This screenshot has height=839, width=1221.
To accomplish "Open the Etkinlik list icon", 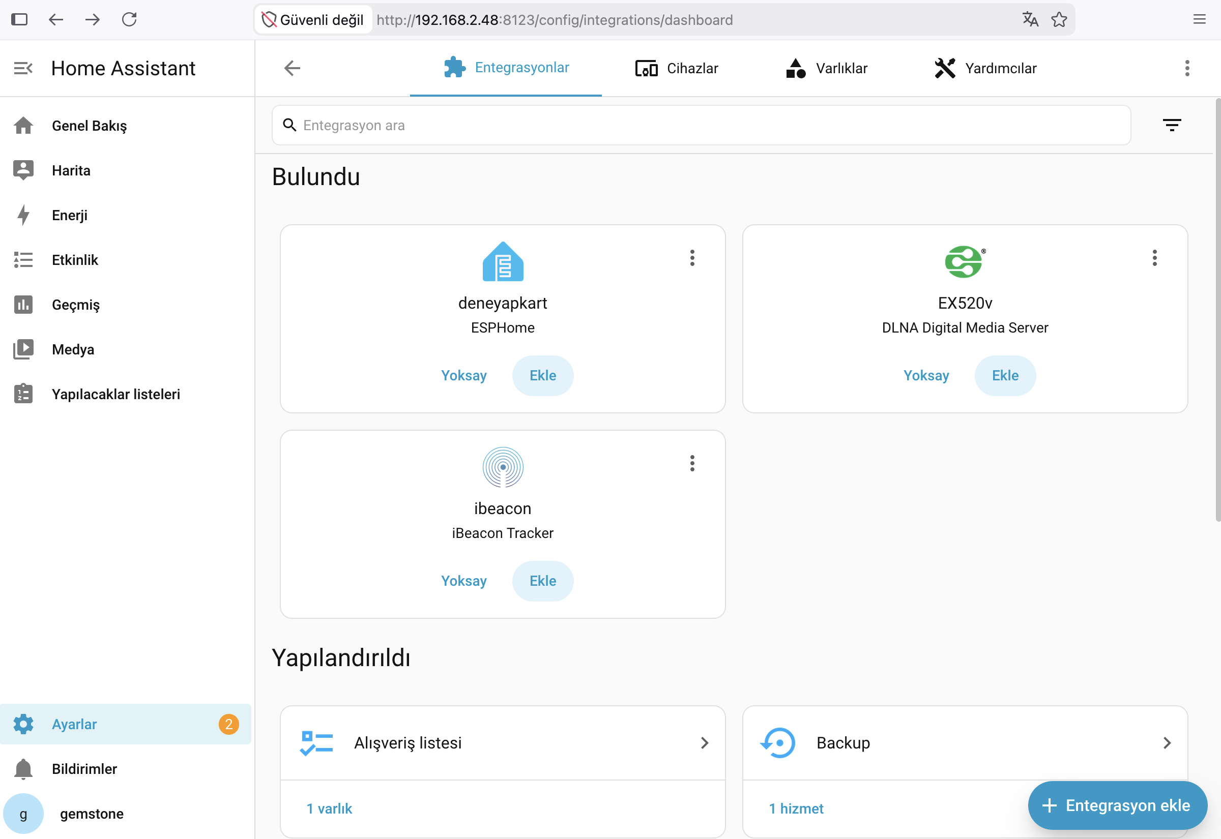I will (x=23, y=260).
